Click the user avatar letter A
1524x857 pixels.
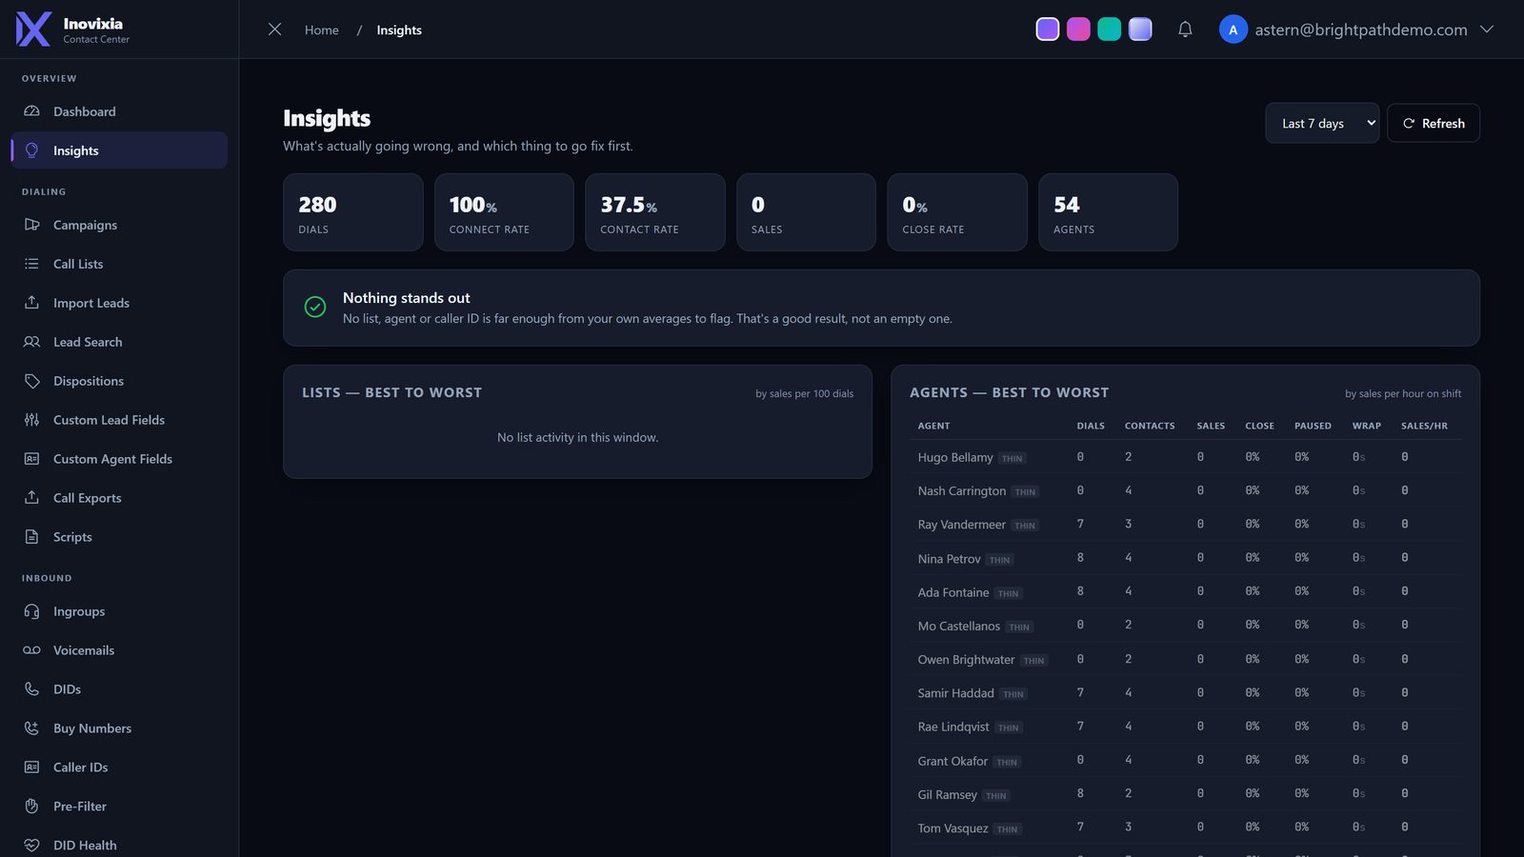1233,30
